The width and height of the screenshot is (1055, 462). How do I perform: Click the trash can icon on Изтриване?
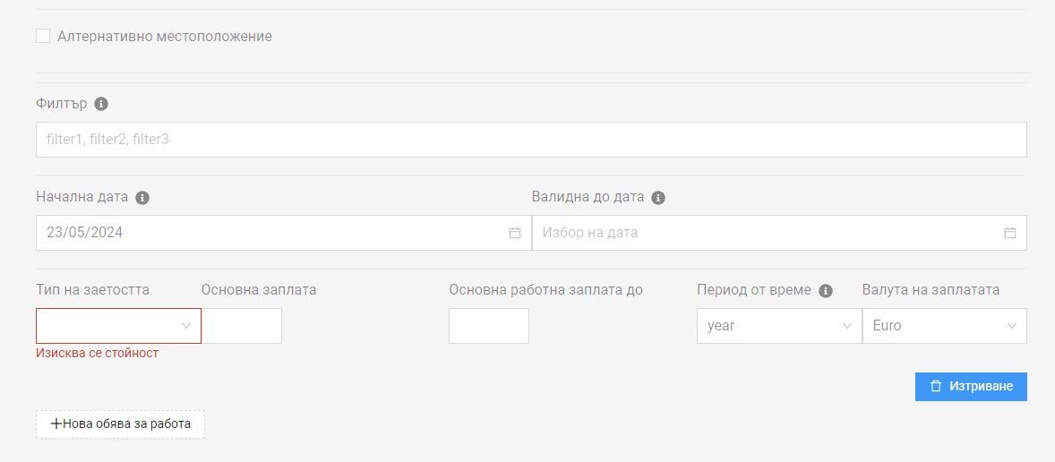936,387
